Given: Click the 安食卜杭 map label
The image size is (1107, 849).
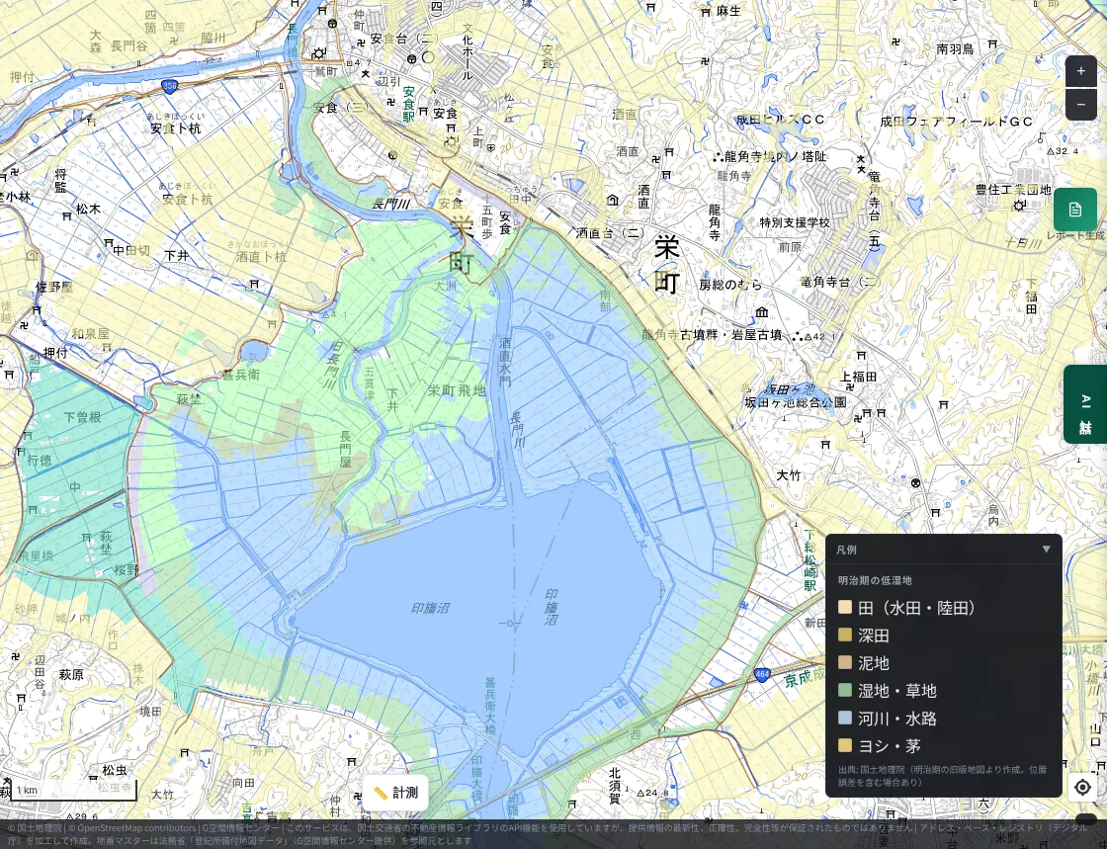Looking at the screenshot, I should click(176, 128).
